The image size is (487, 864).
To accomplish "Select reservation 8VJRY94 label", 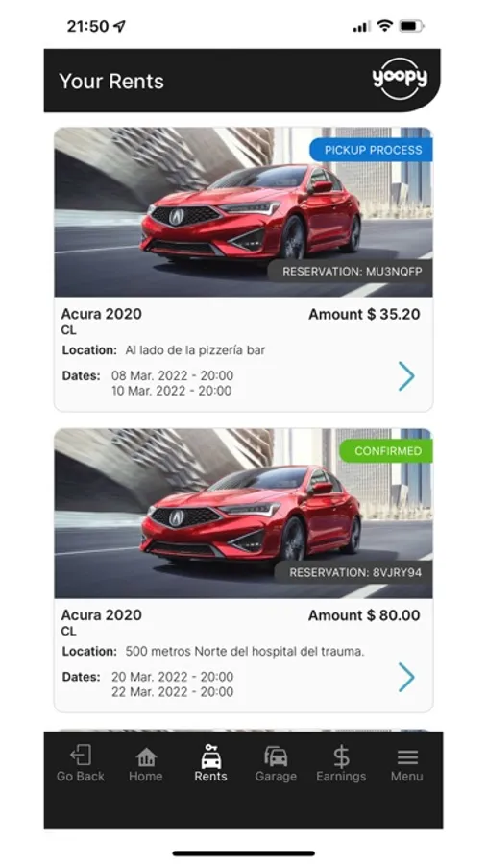I will [x=353, y=572].
